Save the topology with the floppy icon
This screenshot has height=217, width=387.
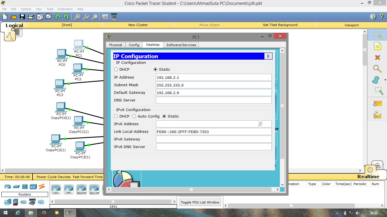click(x=22, y=17)
